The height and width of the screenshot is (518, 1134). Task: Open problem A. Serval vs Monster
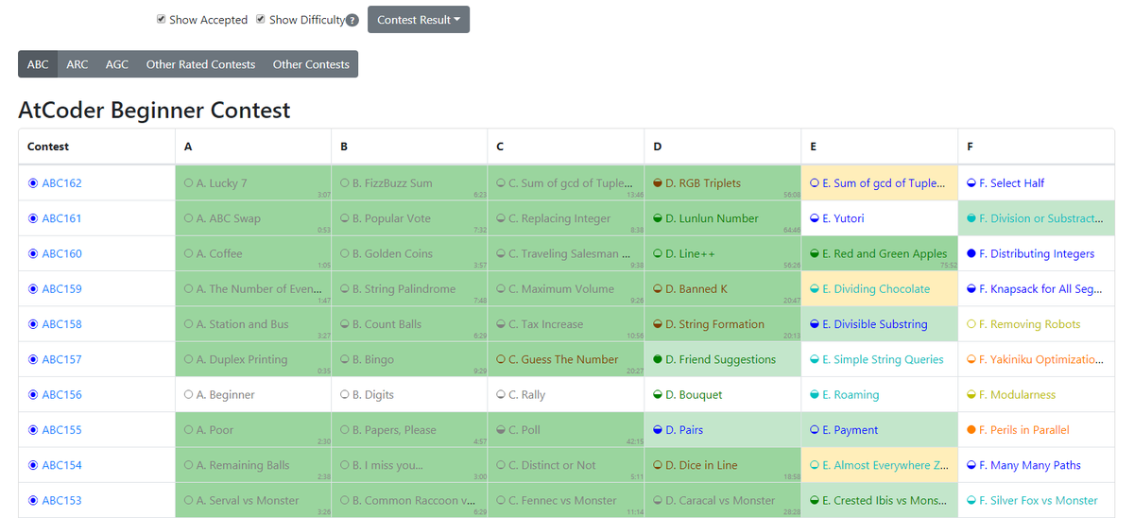(248, 501)
